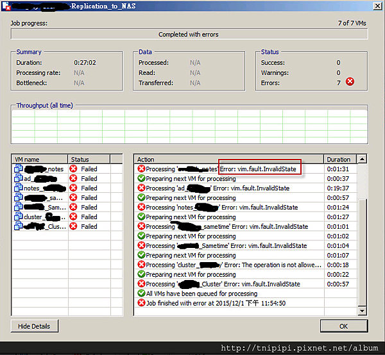Image resolution: width=385 pixels, height=355 pixels.
Task: Click the action list scroll up arrow
Action: click(x=362, y=159)
